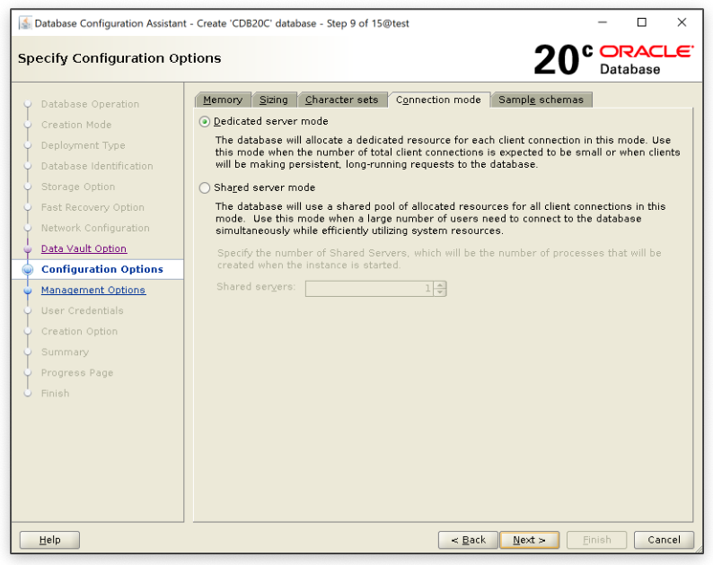713x565 pixels.
Task: Maximize the Database Configuration Assistant window
Action: coord(641,22)
